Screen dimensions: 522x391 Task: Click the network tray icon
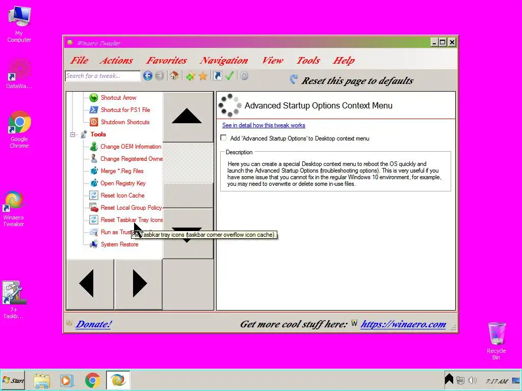[x=460, y=380]
